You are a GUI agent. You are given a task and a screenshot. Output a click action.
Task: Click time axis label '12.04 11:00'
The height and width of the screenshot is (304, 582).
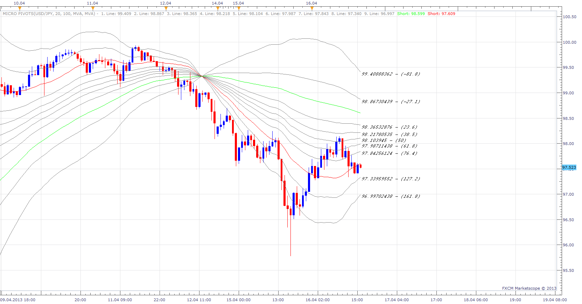(x=199, y=300)
